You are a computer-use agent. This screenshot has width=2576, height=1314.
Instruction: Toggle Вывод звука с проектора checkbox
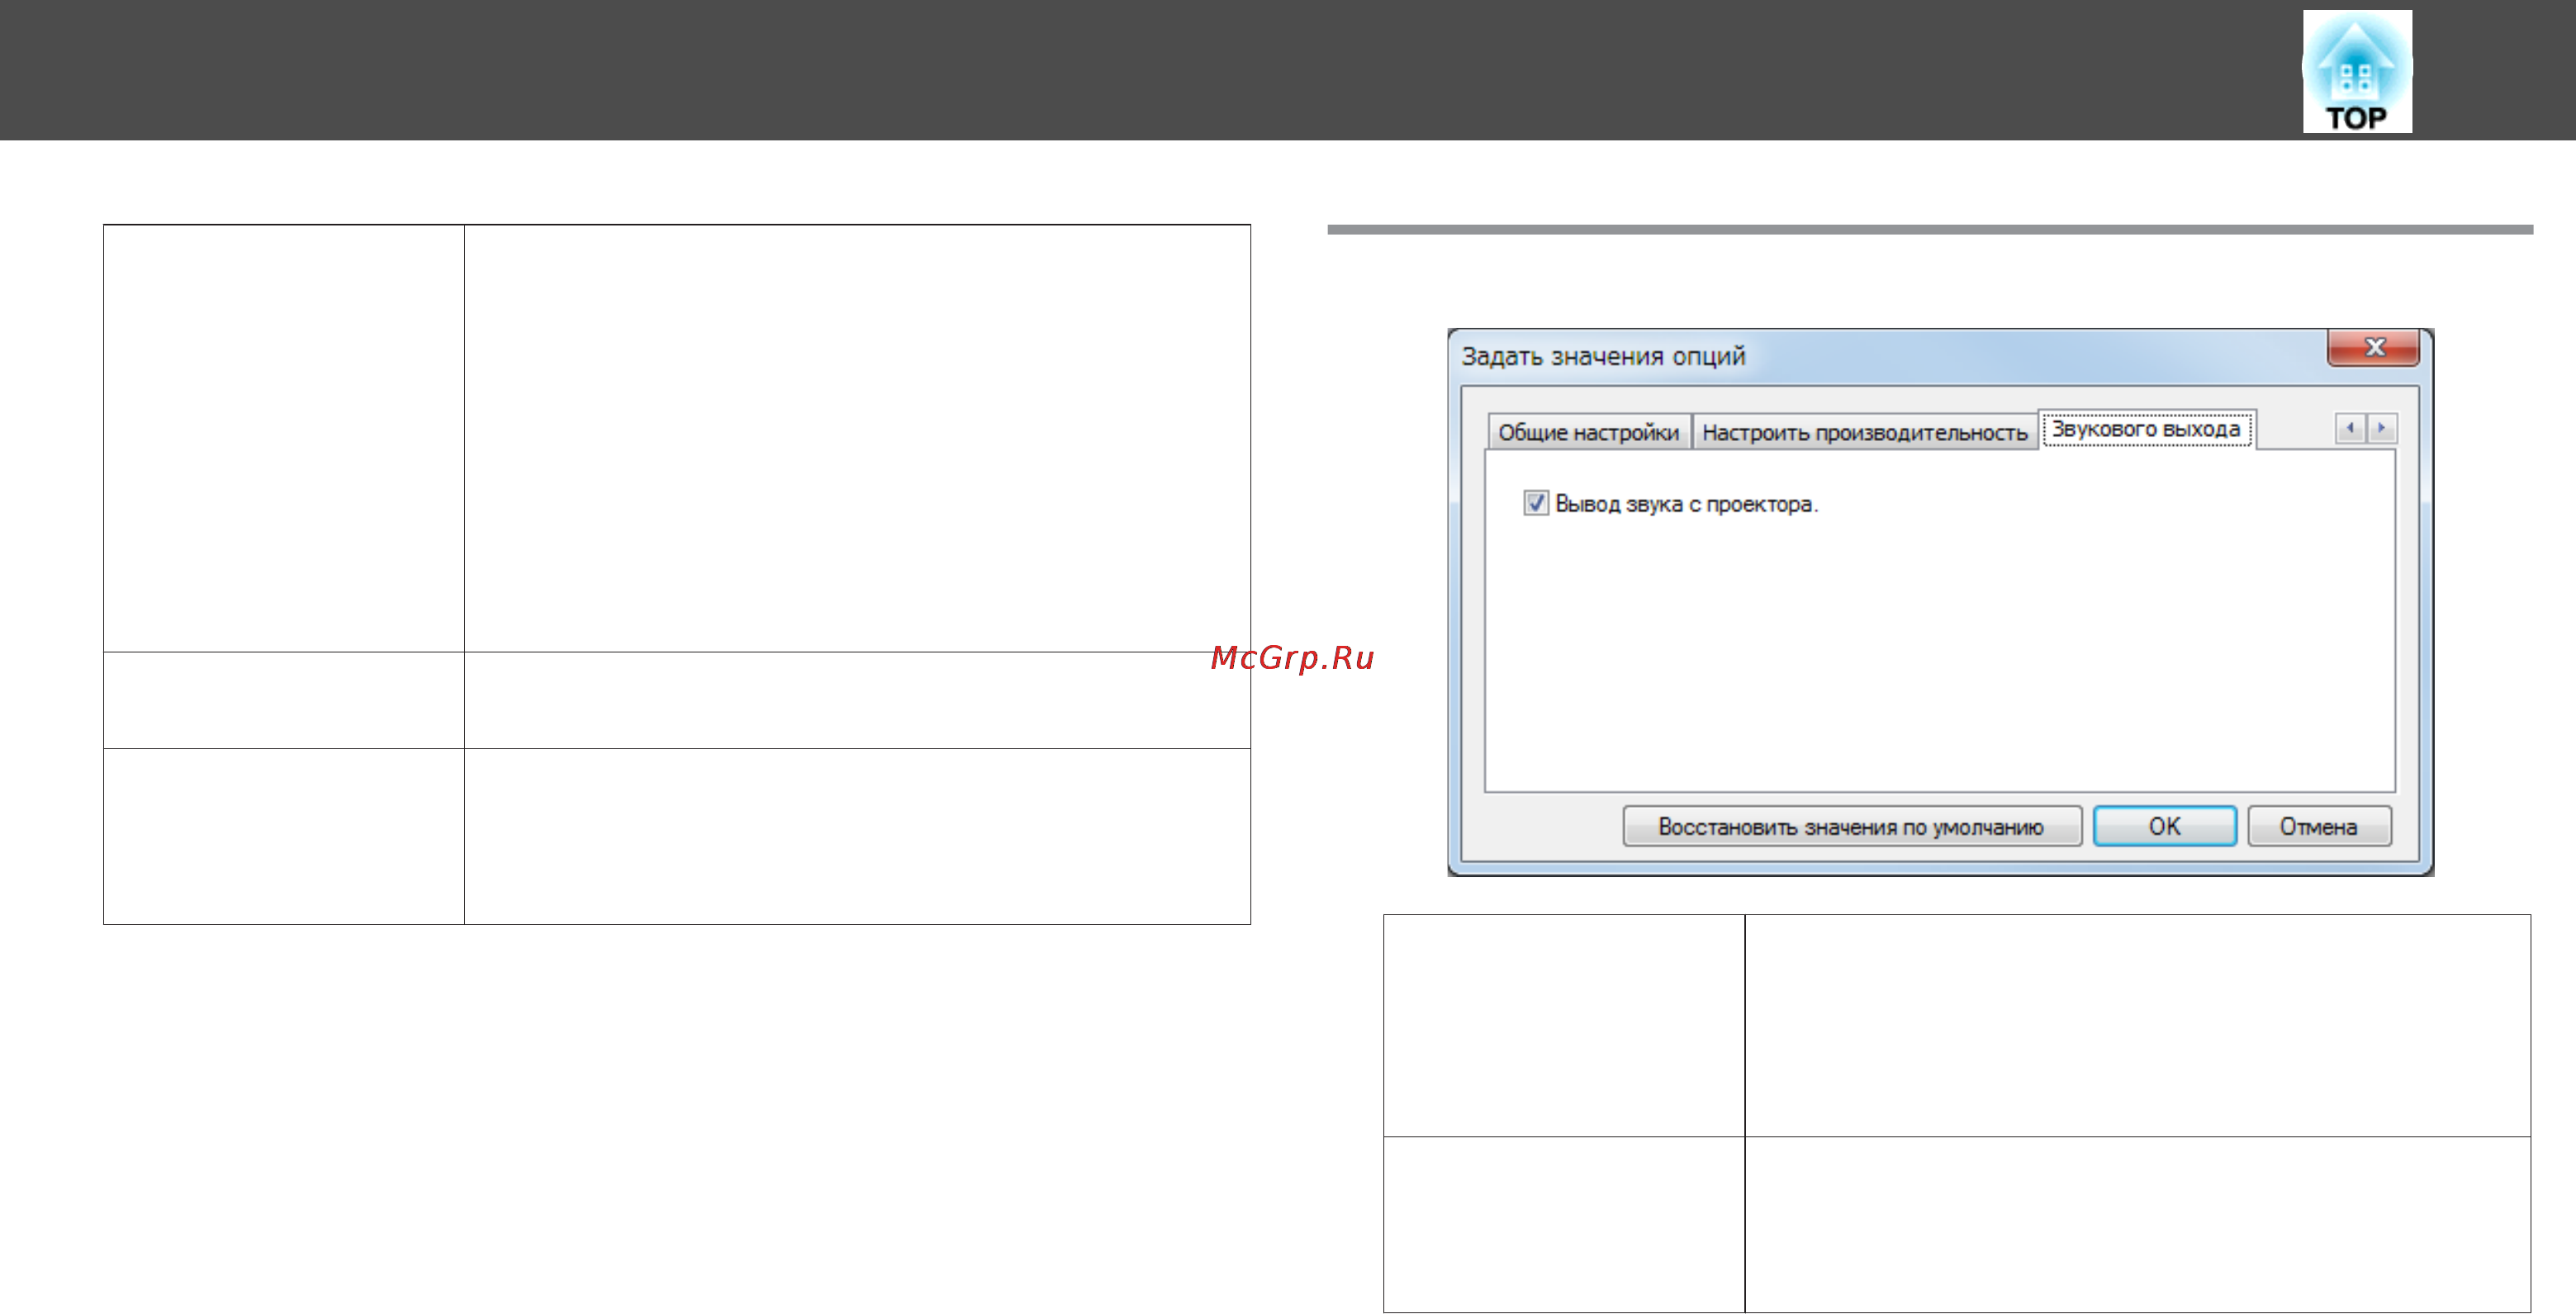[x=1536, y=503]
